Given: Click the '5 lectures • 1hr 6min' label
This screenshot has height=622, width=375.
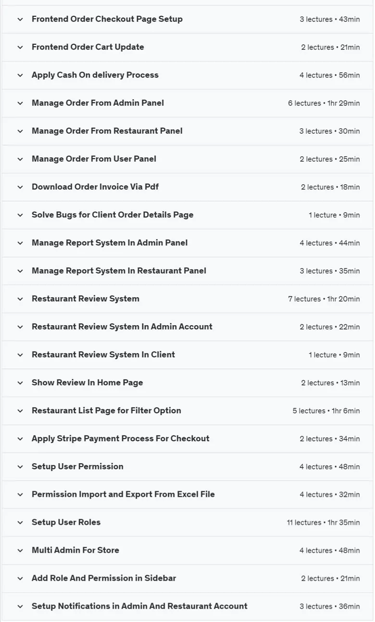Looking at the screenshot, I should [x=326, y=411].
